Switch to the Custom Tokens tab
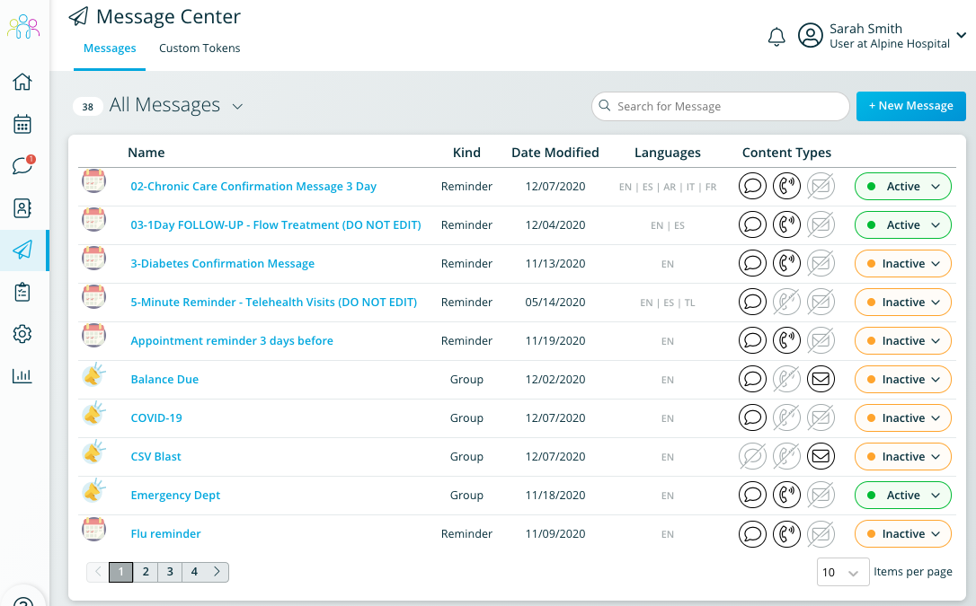The image size is (976, 606). click(x=200, y=48)
